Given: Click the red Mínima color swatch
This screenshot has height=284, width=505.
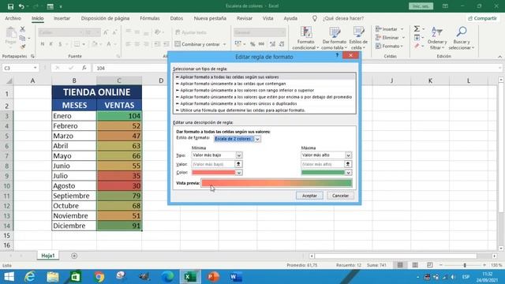Looking at the screenshot, I should click(214, 173).
